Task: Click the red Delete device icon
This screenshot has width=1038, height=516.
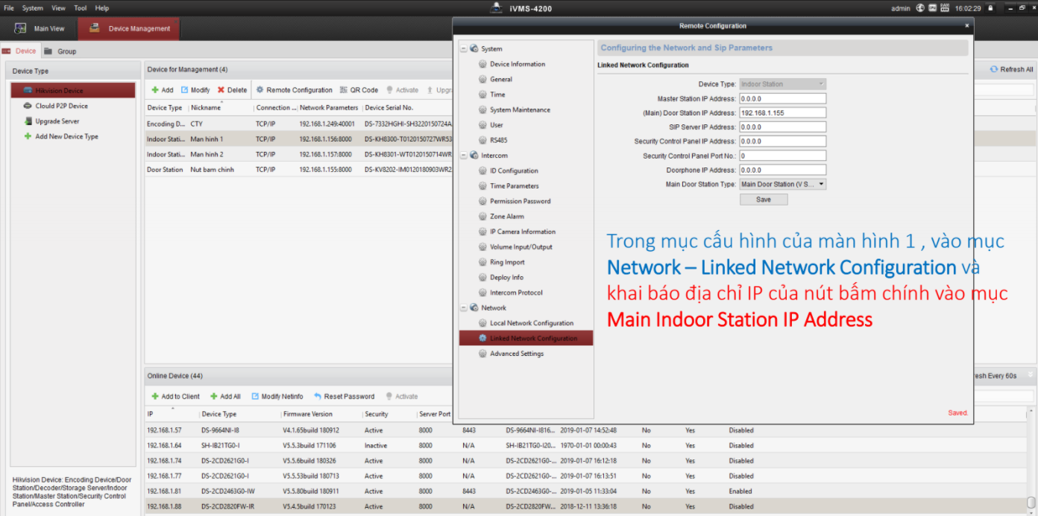Action: tap(221, 90)
